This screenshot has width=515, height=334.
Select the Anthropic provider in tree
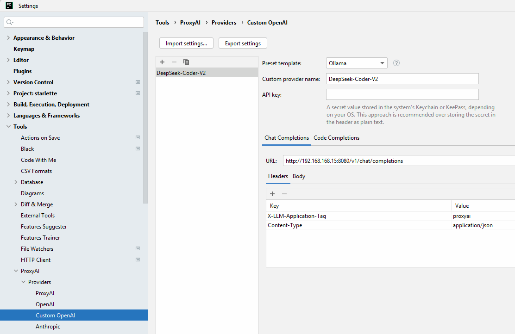click(x=48, y=327)
